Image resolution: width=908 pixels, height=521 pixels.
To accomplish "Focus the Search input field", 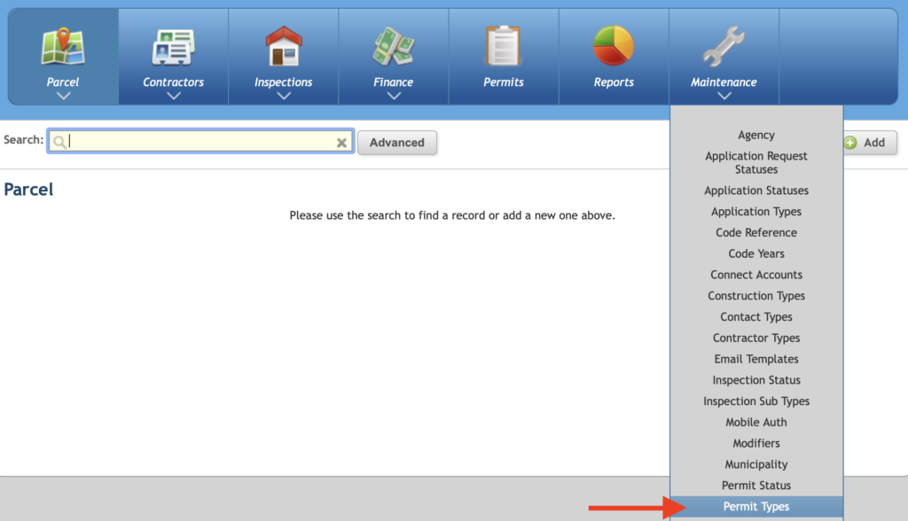I will 200,141.
